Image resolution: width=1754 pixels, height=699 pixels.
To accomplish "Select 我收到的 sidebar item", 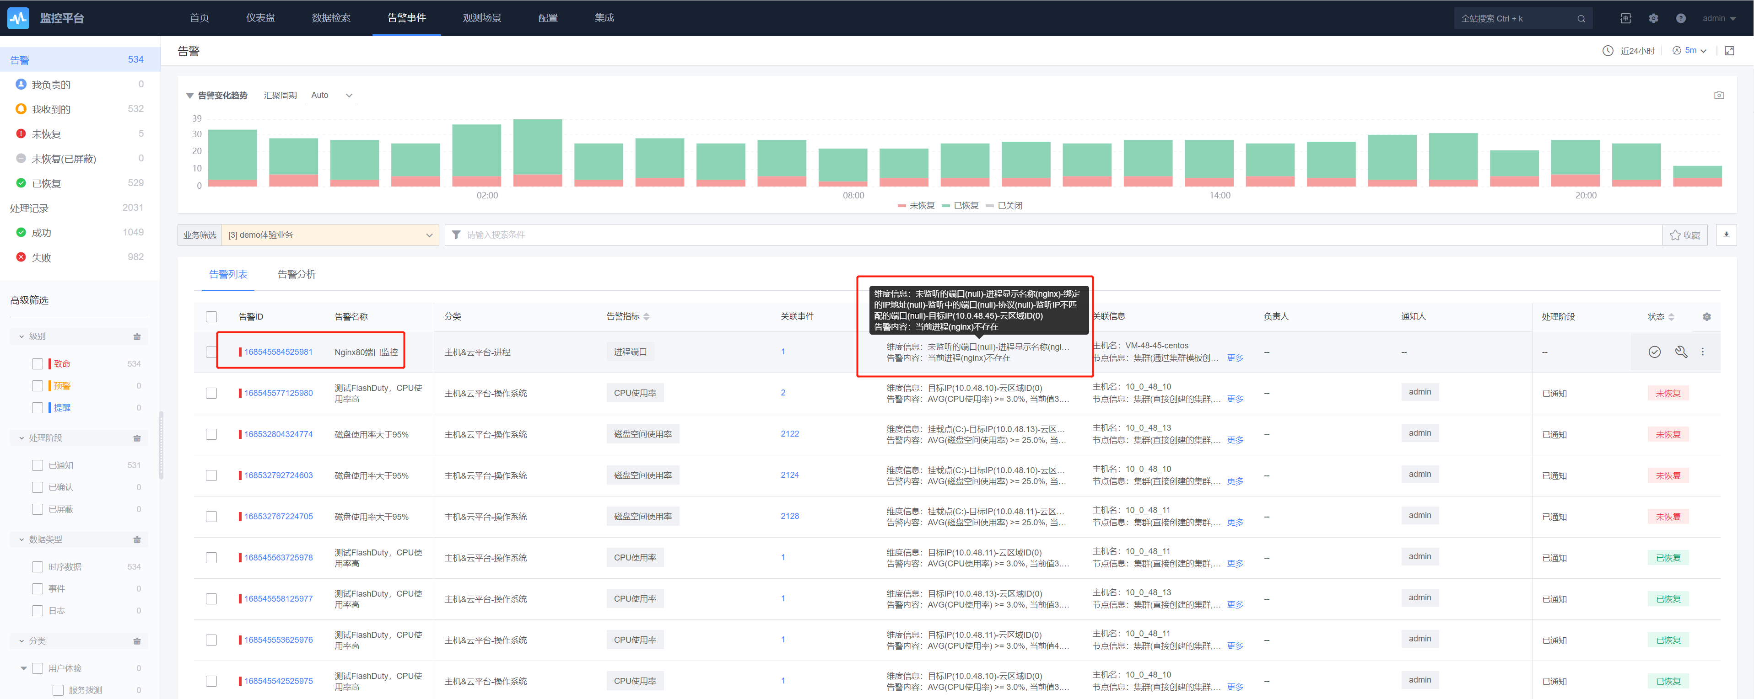I will pos(81,109).
